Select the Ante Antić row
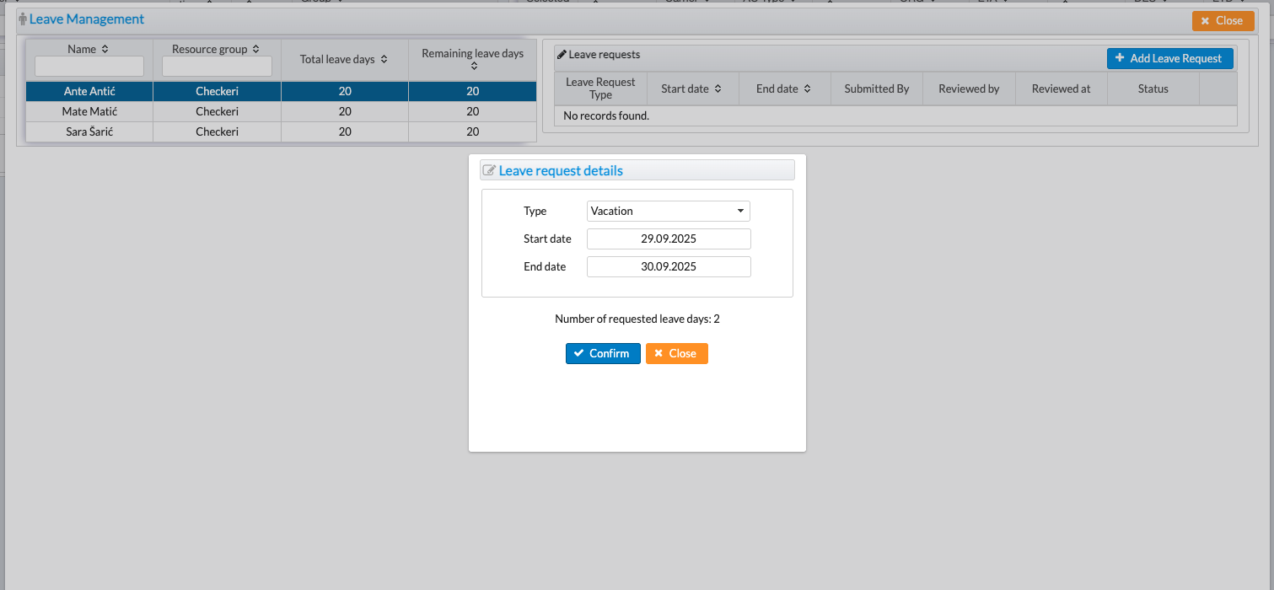Screen dimensions: 1274x590 tap(89, 91)
